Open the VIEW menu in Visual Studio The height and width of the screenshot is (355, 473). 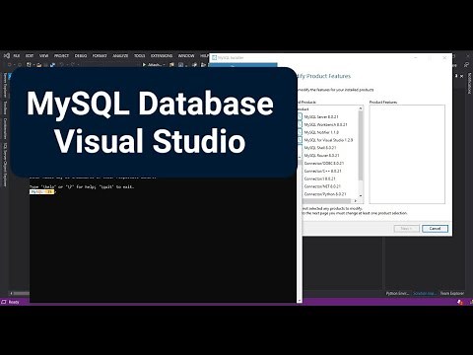point(44,56)
